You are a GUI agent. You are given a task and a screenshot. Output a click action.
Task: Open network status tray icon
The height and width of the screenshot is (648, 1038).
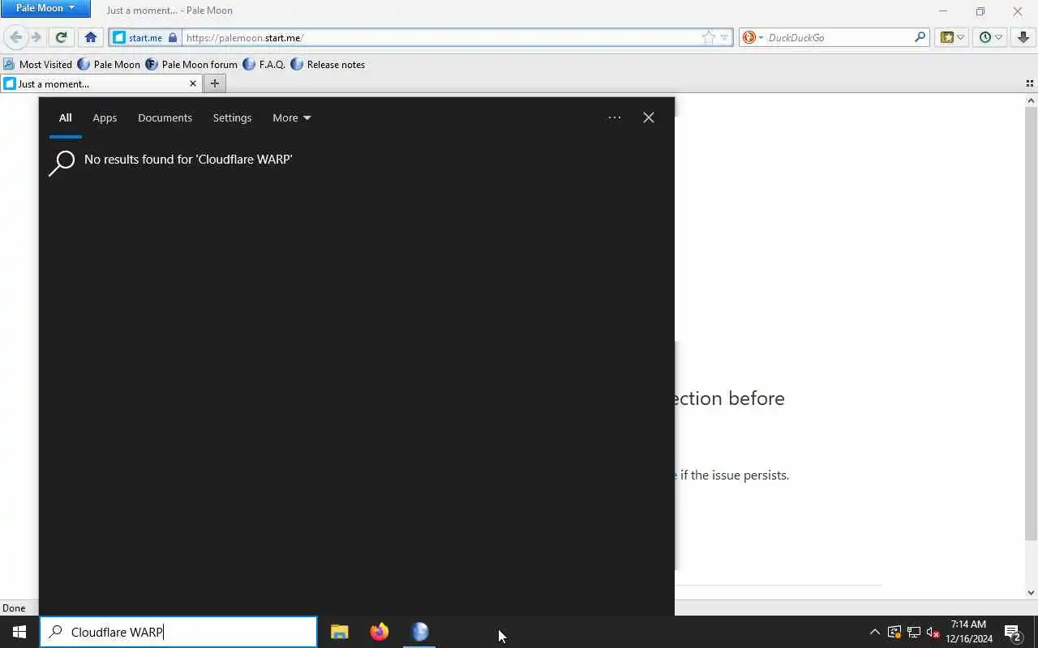[914, 632]
